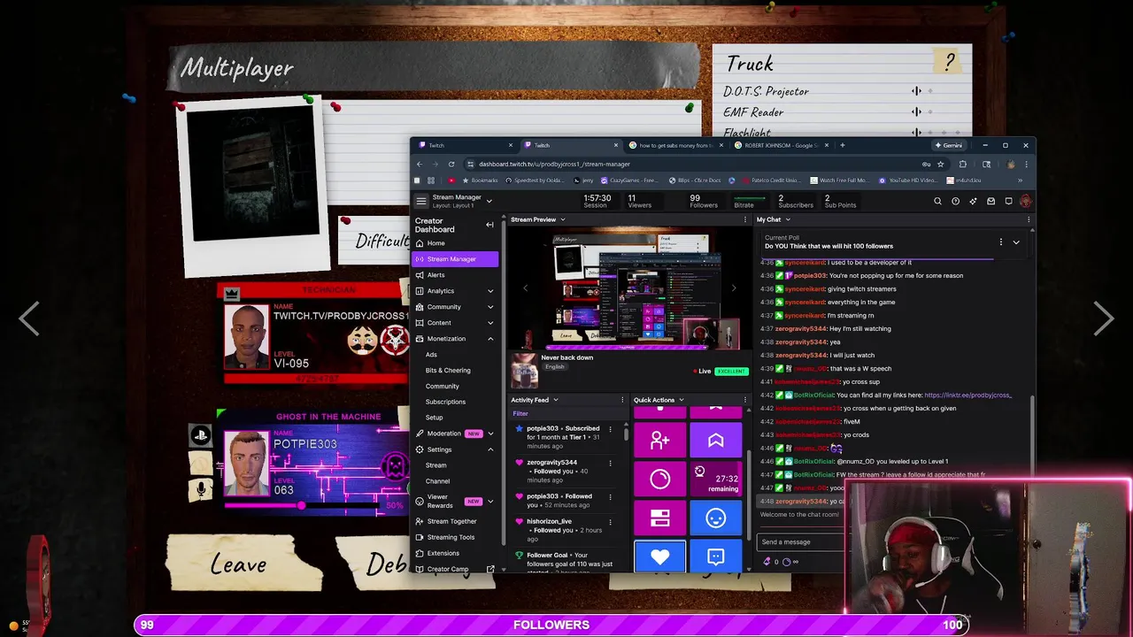
Task: Click the Truck help question mark
Action: tap(950, 62)
